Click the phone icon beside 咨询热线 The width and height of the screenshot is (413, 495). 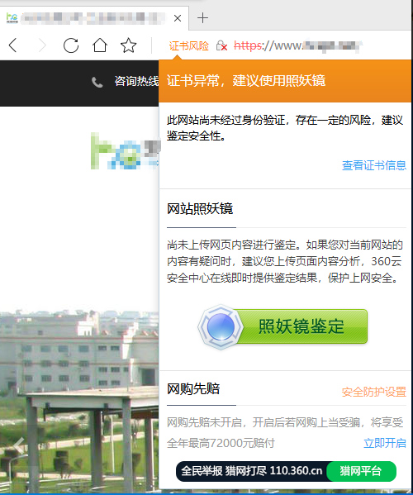pyautogui.click(x=97, y=83)
